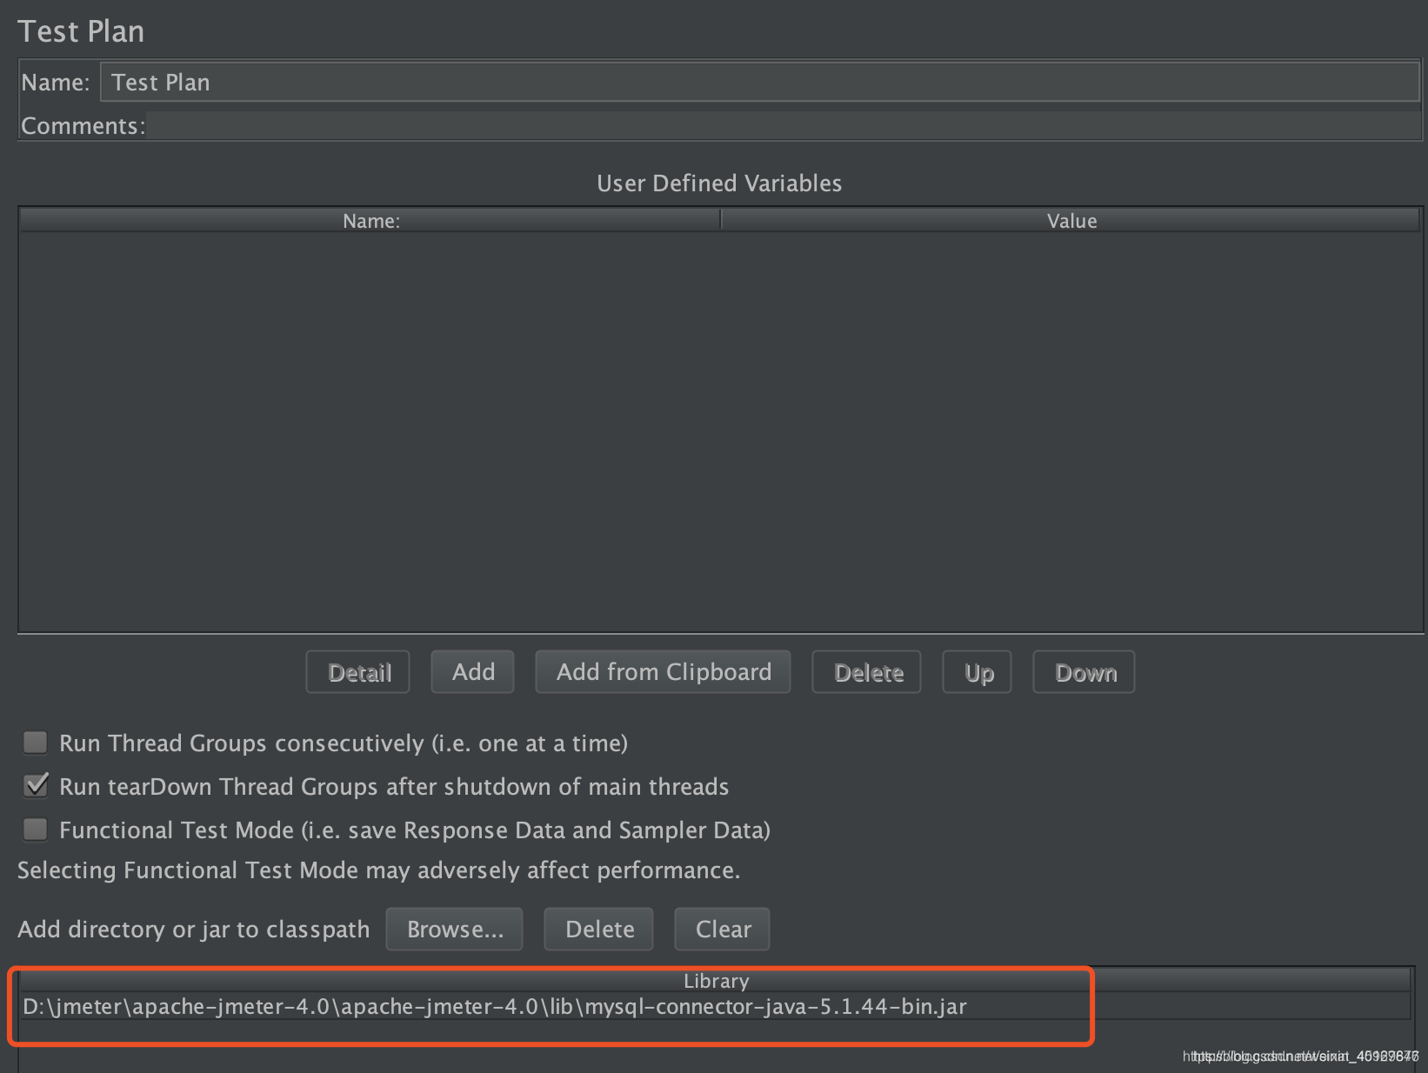Click the Value column header in variables table
Viewport: 1428px width, 1073px height.
(x=1071, y=221)
